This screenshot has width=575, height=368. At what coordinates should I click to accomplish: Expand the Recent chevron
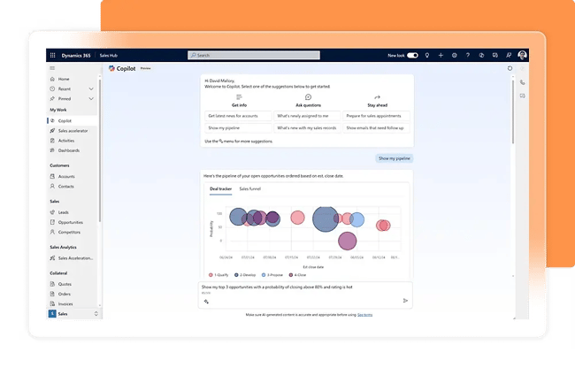click(91, 89)
